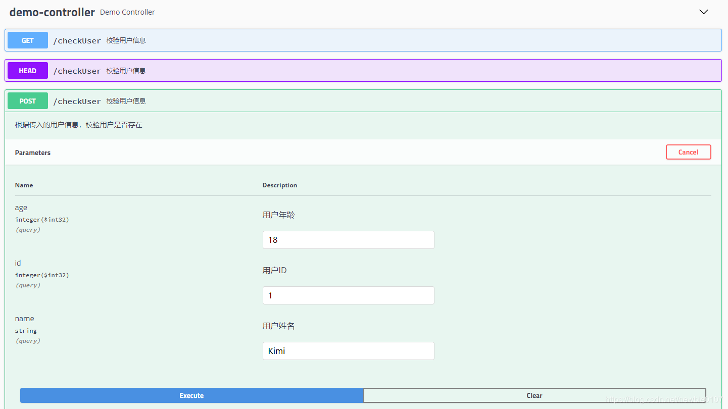Select the 'integer($int32)' type under age

tap(42, 220)
